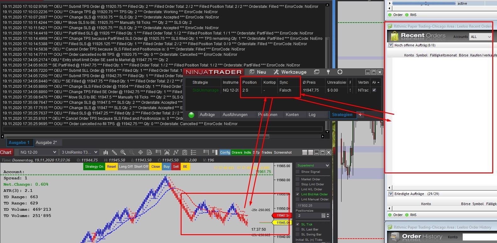497x243 pixels.
Task: Open the 3 UniRenko bar type dropdown
Action: (79, 152)
